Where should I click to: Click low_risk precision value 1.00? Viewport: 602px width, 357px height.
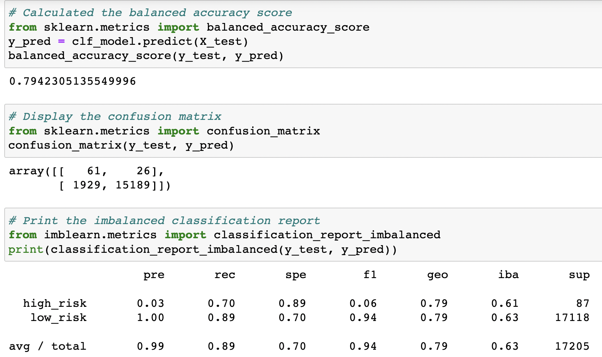pyautogui.click(x=150, y=318)
